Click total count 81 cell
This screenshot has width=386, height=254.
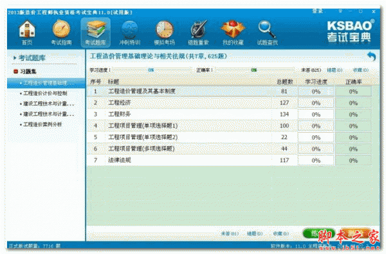(284, 92)
